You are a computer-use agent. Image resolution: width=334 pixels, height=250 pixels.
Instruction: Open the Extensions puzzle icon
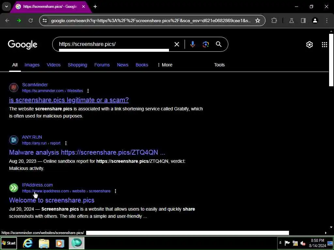click(274, 21)
